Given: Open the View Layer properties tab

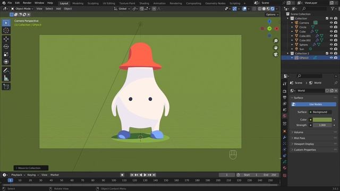Looking at the screenshot, I should pos(285,103).
